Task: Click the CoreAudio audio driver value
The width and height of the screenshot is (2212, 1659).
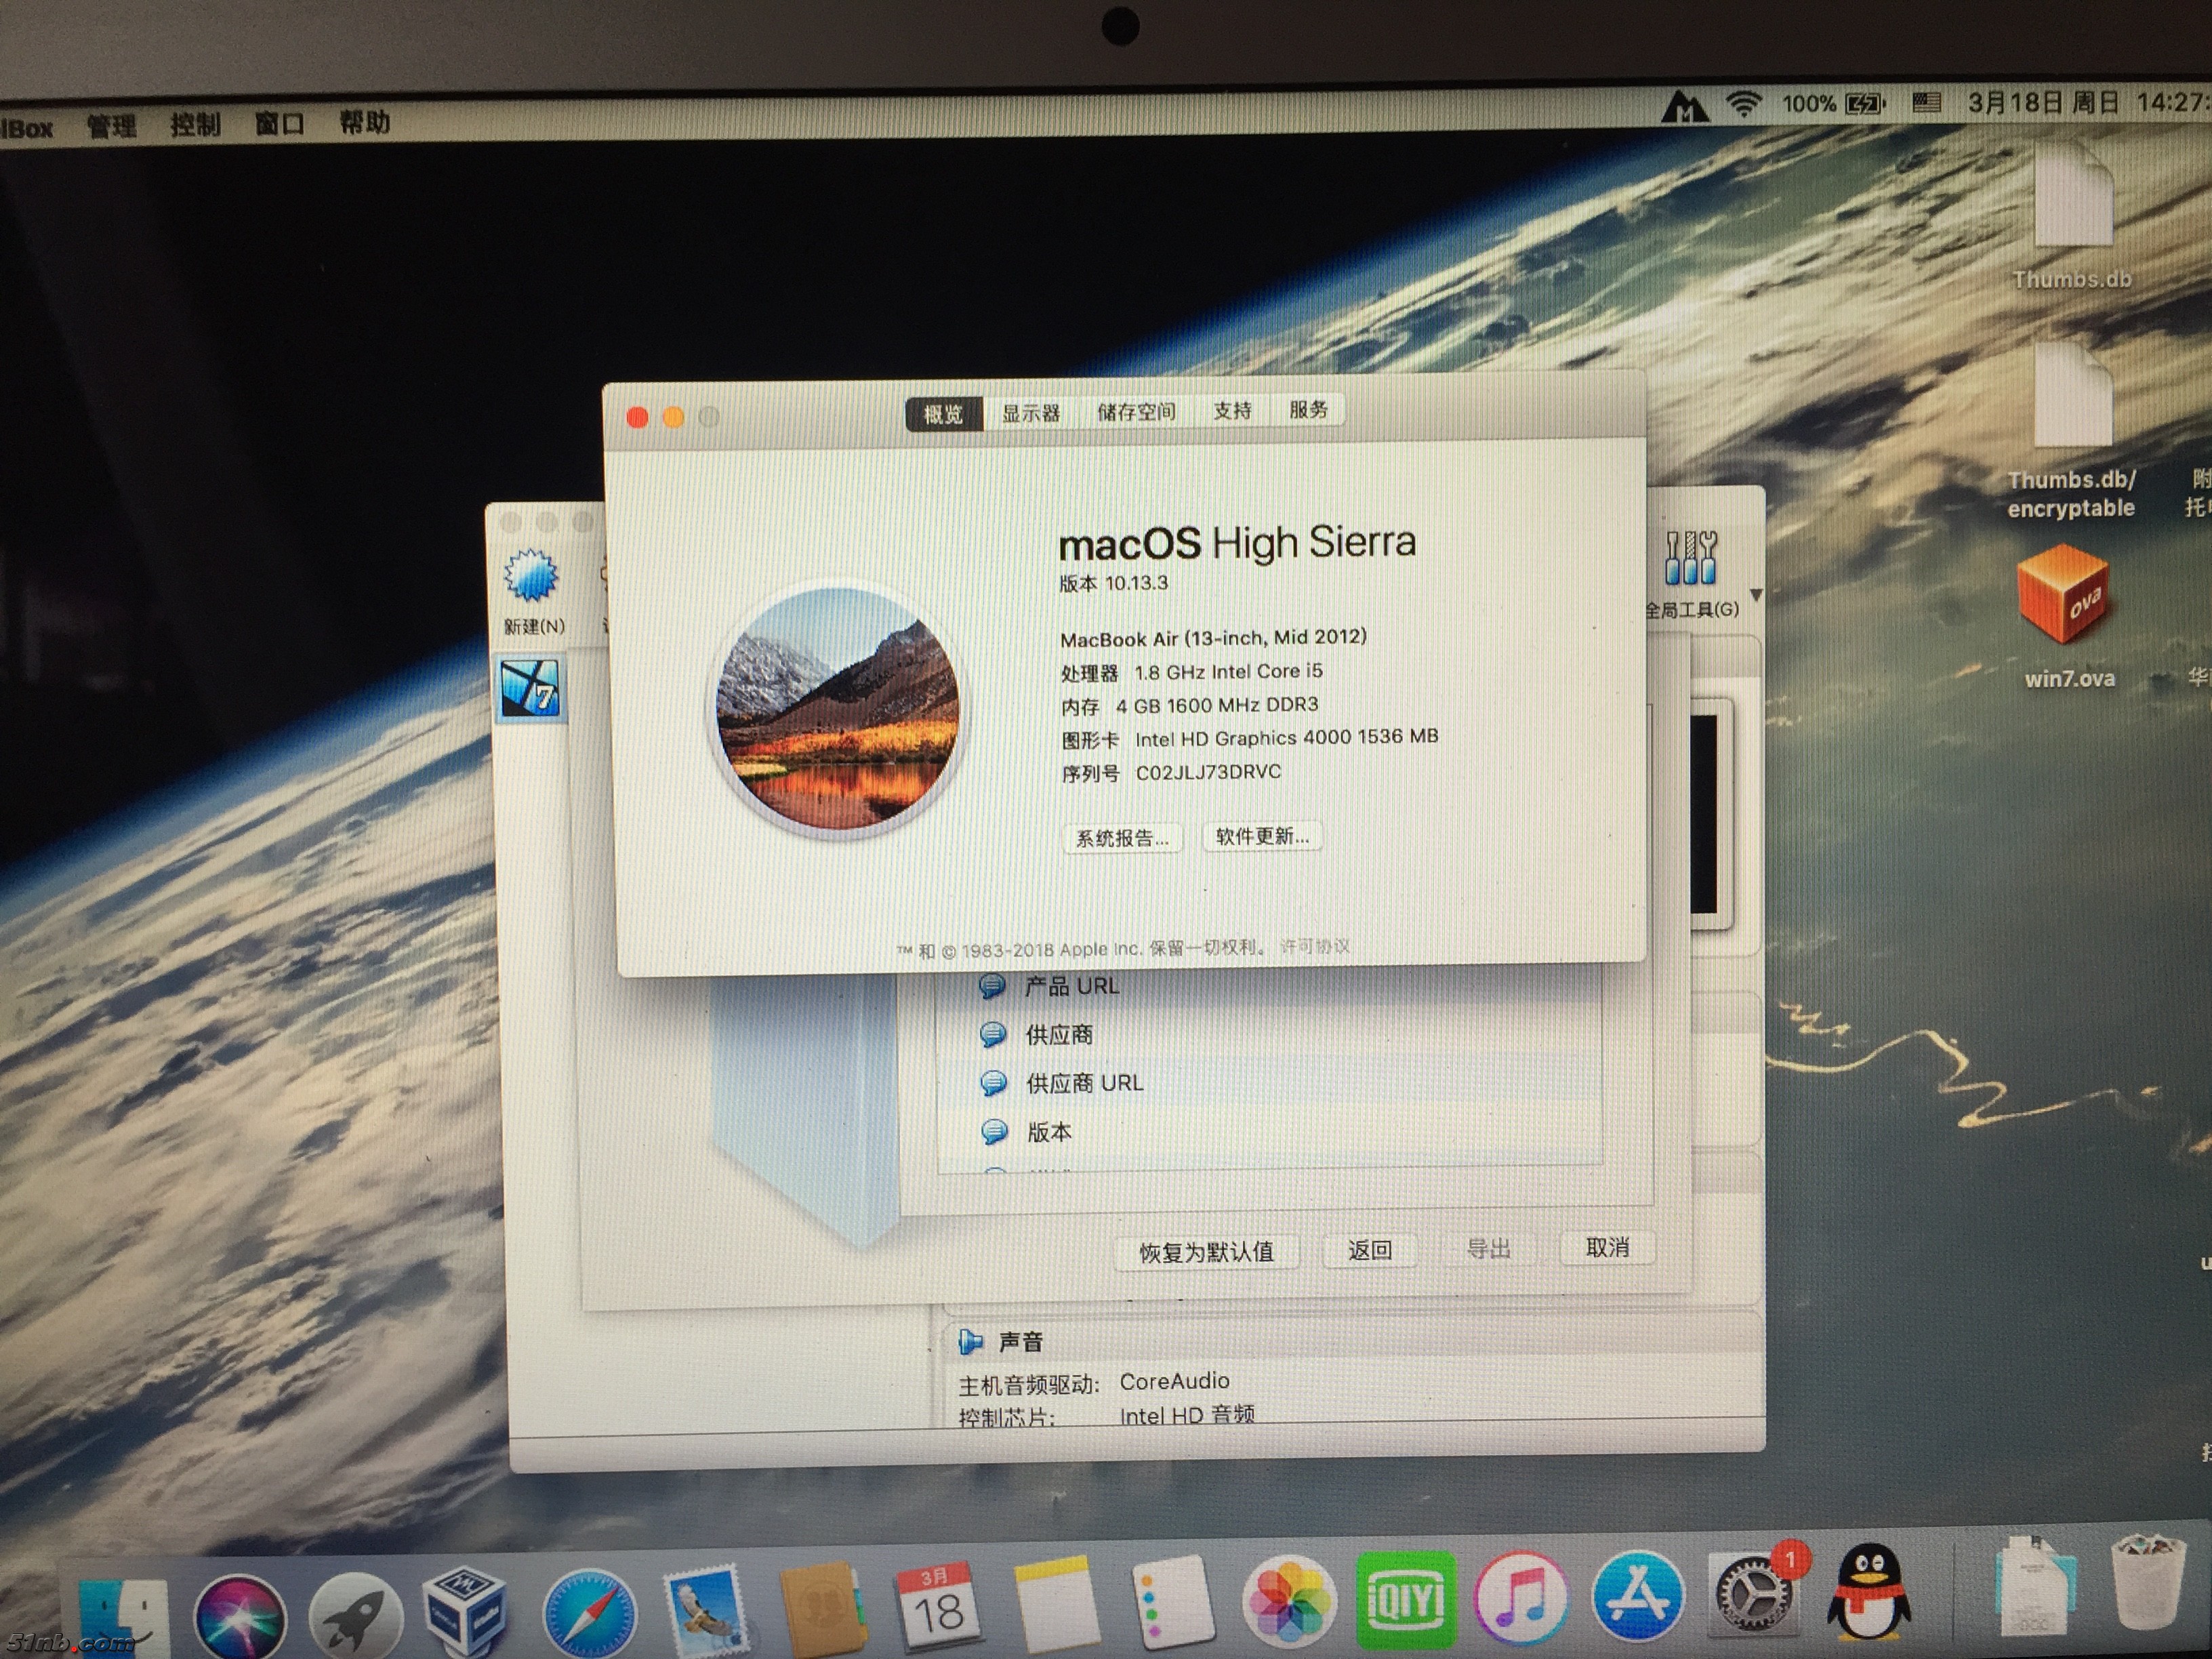Action: coord(1174,1381)
